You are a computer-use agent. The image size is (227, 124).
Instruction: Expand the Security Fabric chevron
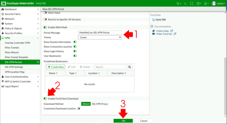coord(38,14)
